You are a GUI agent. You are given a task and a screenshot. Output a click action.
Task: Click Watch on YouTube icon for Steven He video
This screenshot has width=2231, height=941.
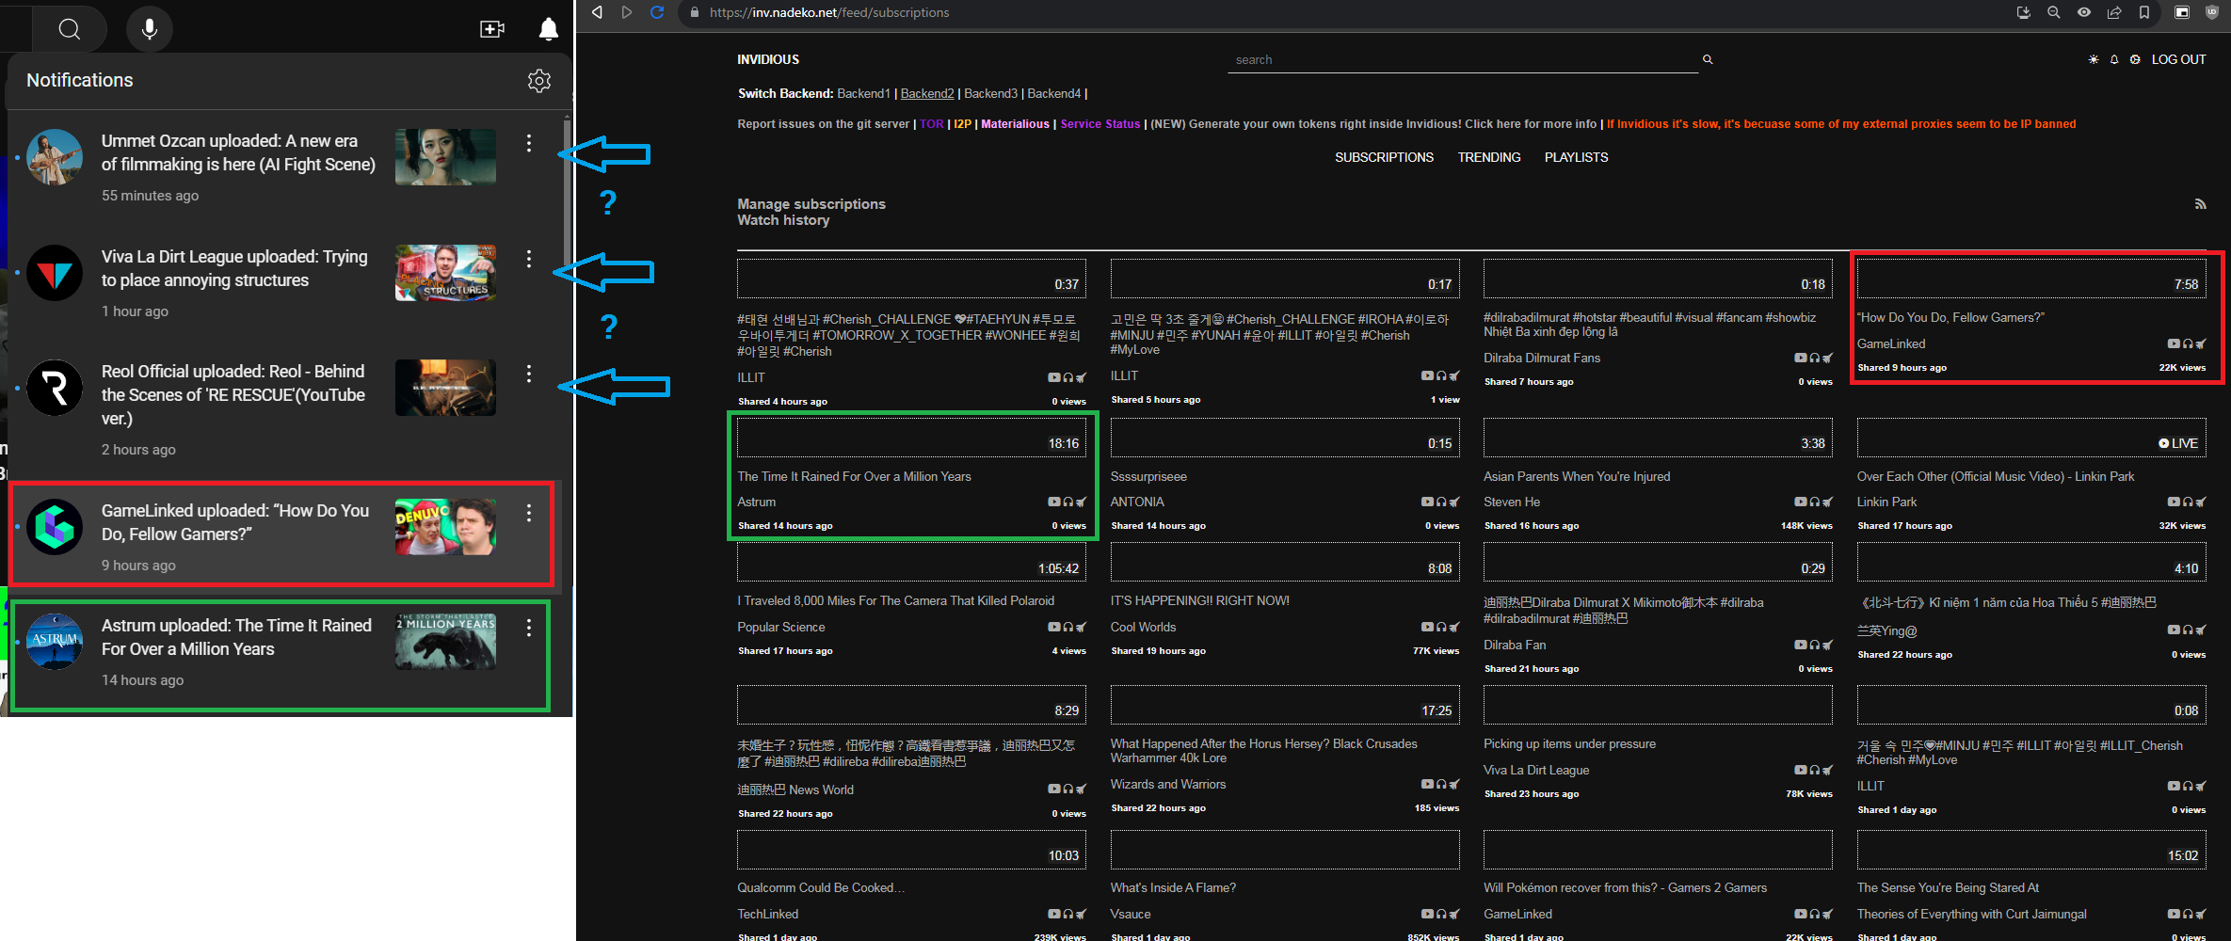coord(1800,502)
